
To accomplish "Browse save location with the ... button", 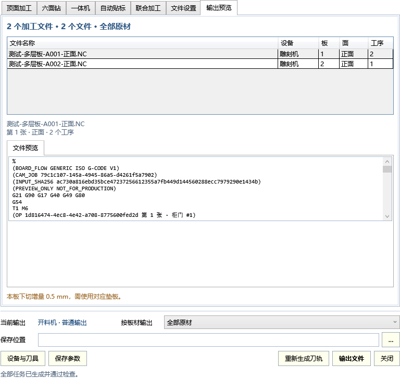I will click(391, 340).
